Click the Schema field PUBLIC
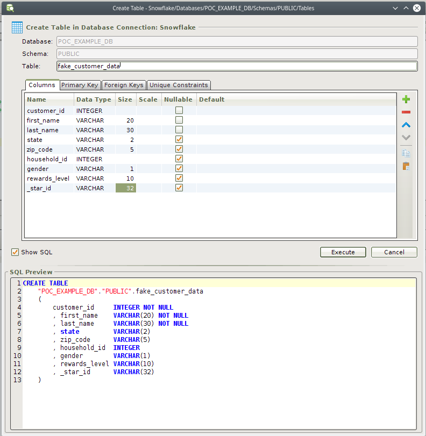 point(237,54)
